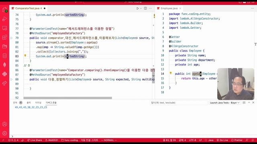Clear the debug console with list icon
Screen dimensions: 257x144
244,102
